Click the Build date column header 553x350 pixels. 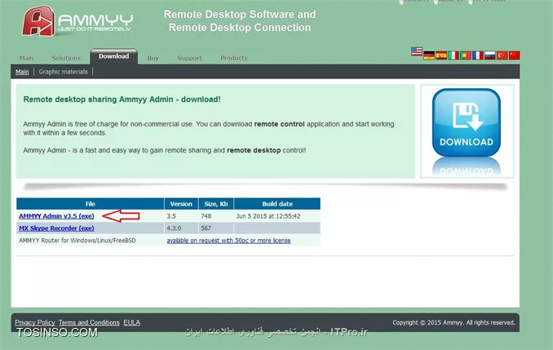pos(277,204)
